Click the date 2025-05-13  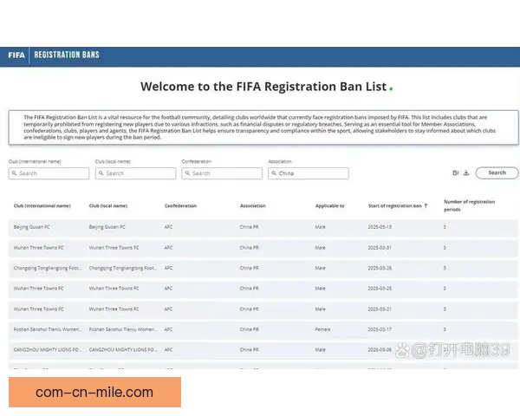[380, 227]
